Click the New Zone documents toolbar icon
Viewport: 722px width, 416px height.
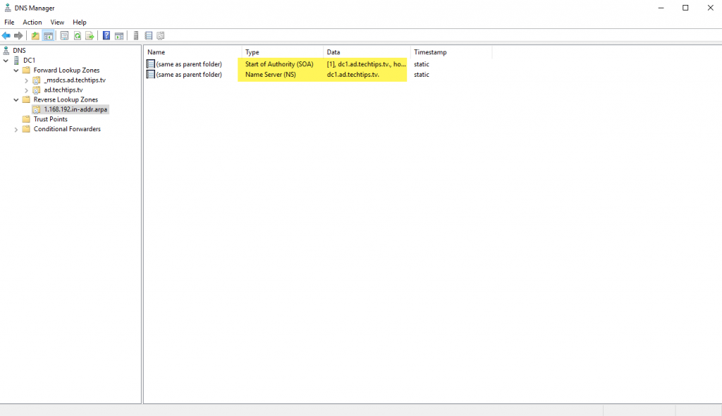pos(161,35)
